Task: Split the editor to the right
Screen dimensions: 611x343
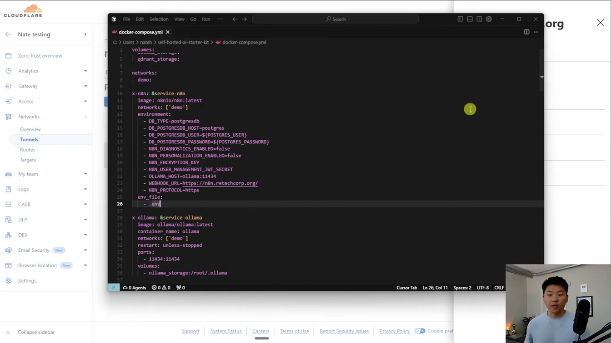Action: tap(526, 32)
